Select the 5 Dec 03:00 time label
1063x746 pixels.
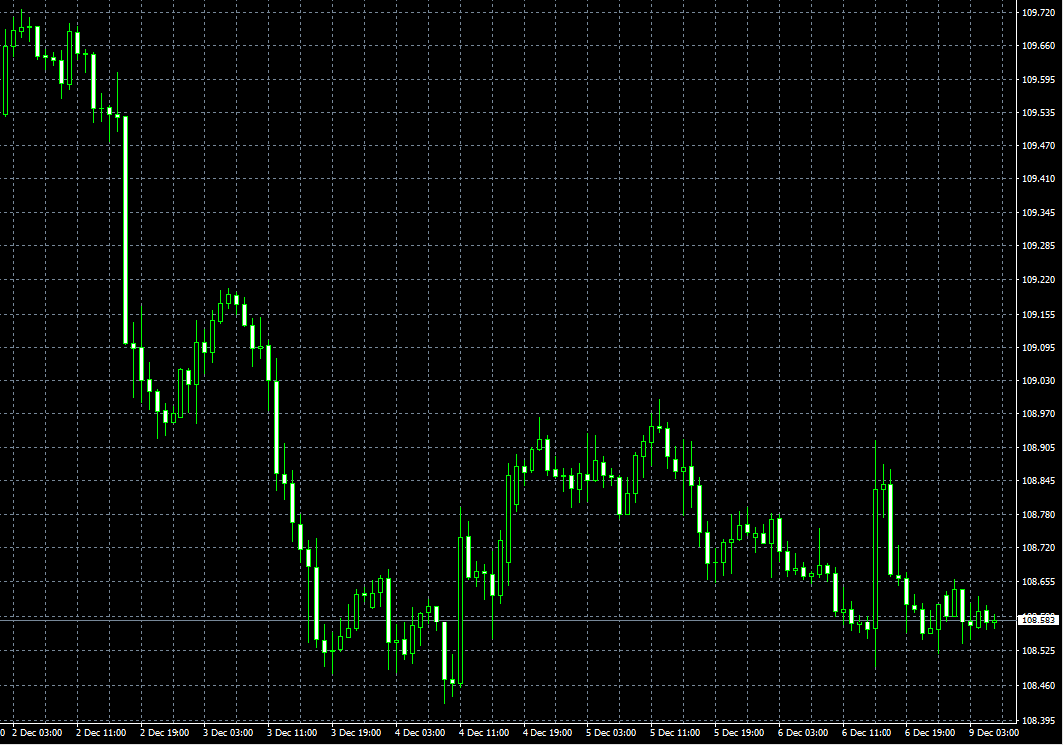click(611, 733)
